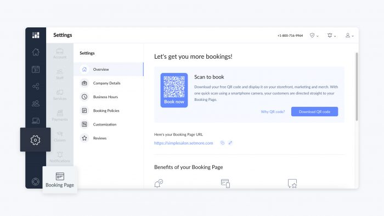Screen dimensions: 384x216
Task: Open the simplesalon.setmore.com booking URL
Action: click(x=183, y=143)
